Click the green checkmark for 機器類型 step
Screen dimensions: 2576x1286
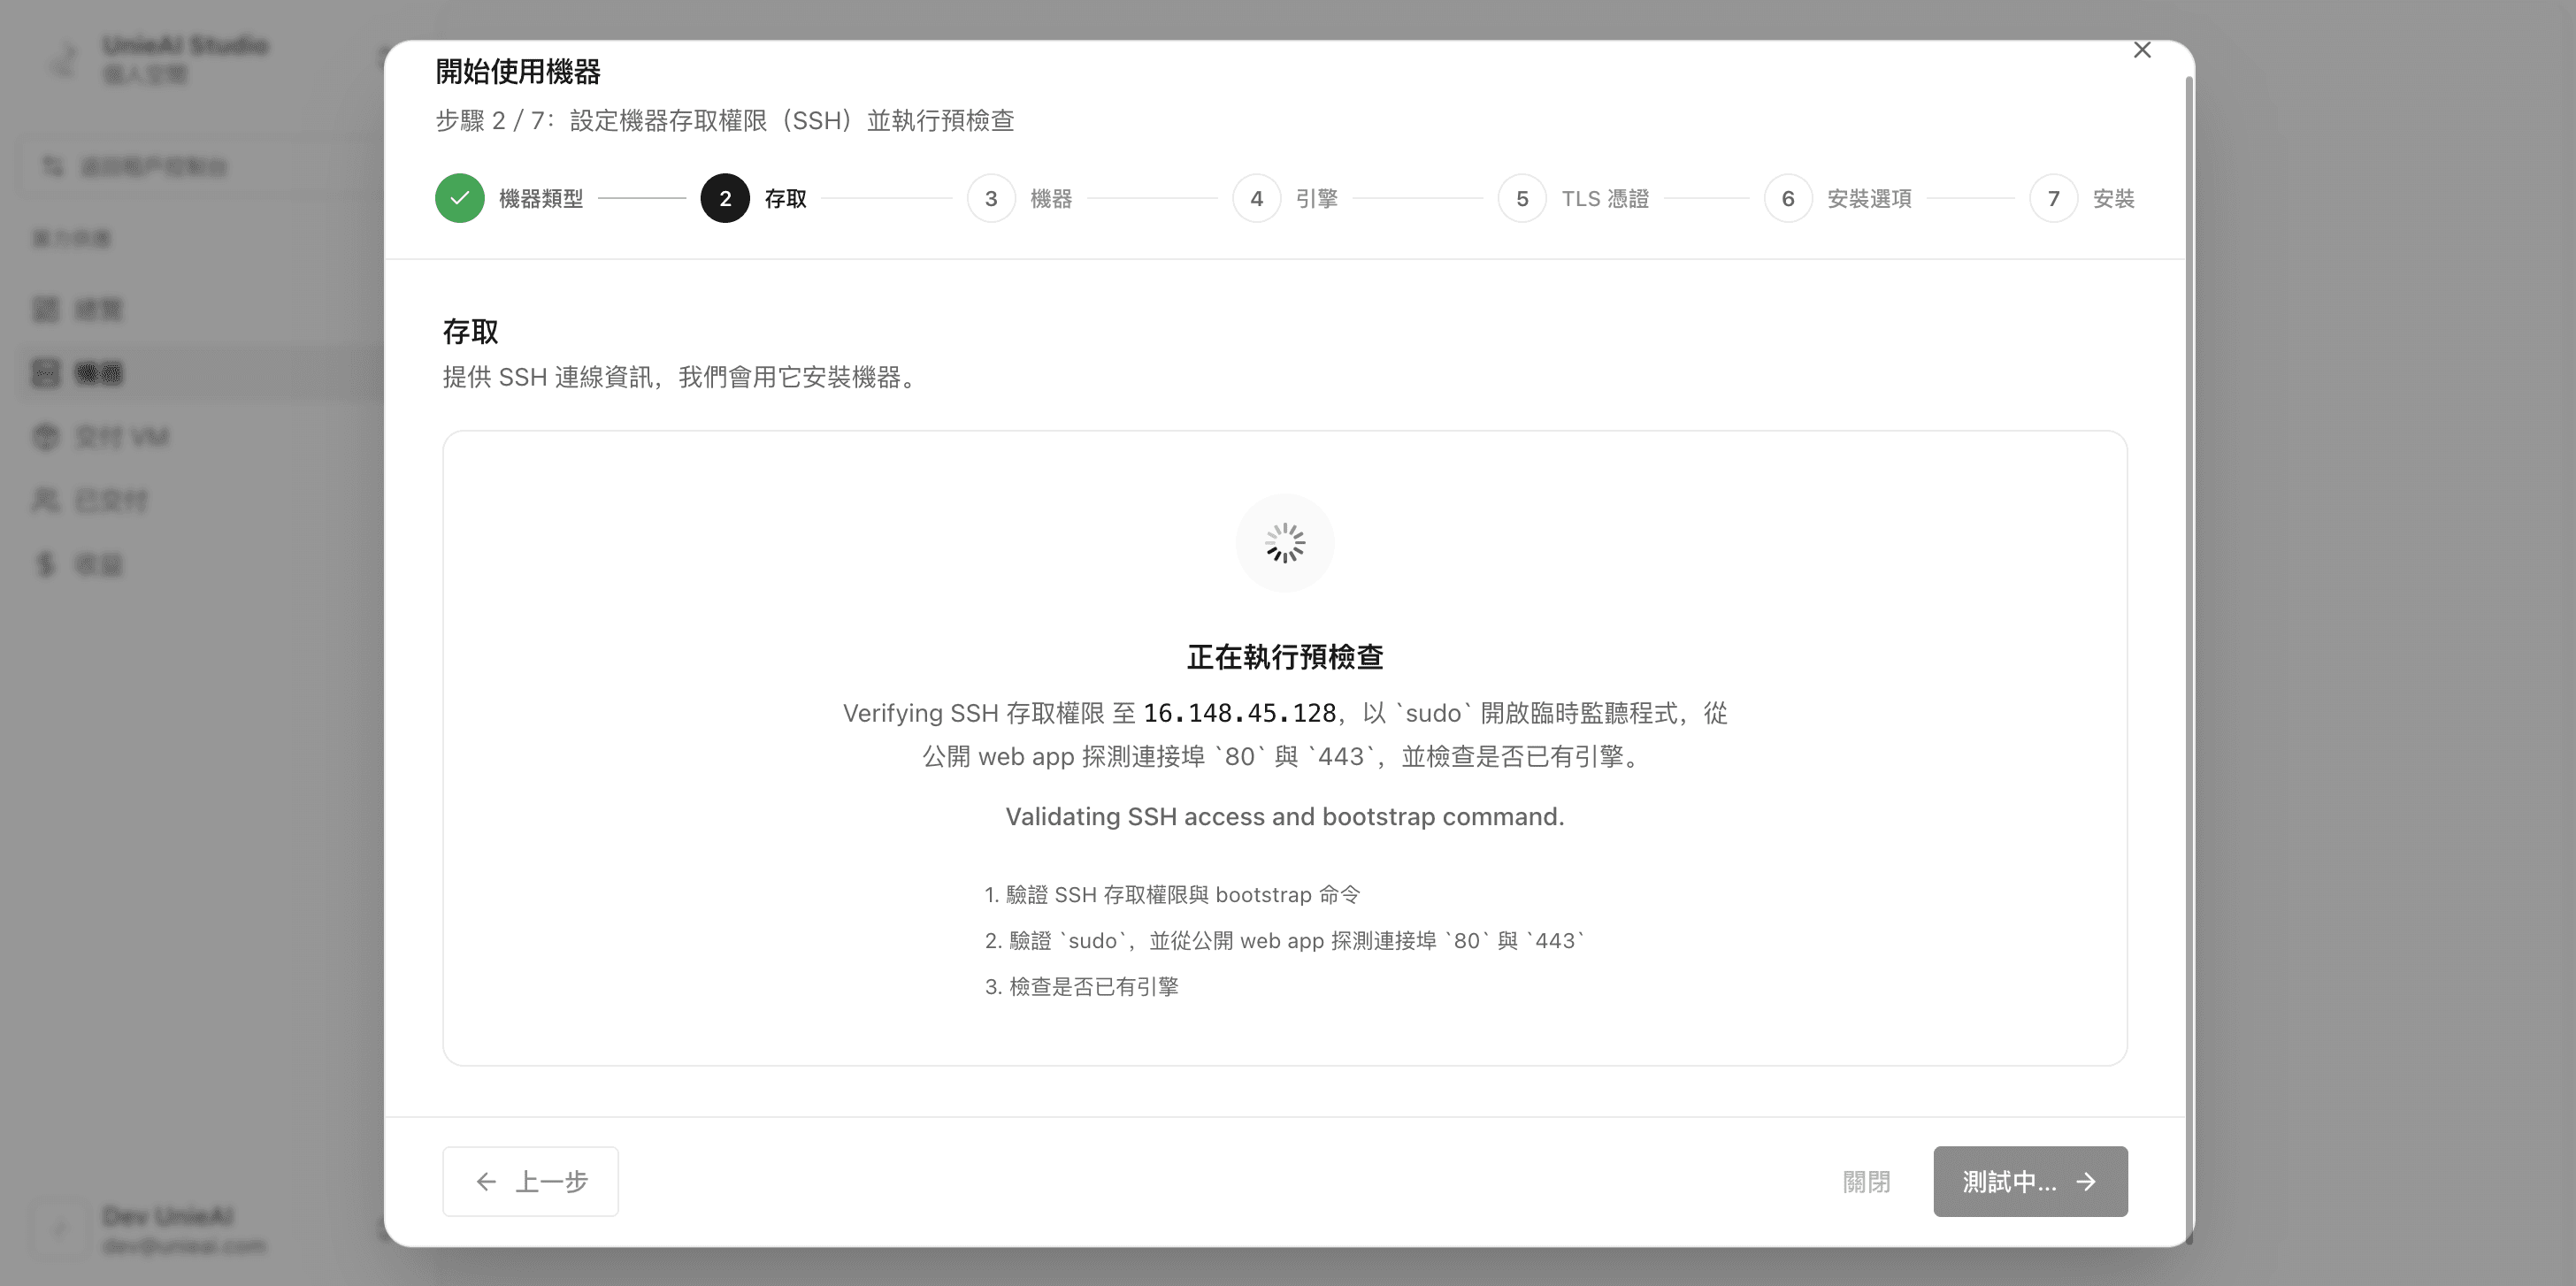click(460, 198)
